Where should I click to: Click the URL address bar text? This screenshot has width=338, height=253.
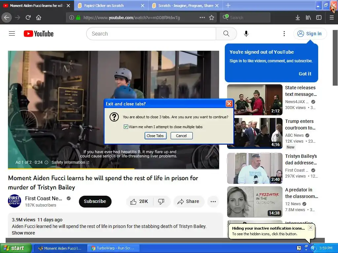(x=131, y=18)
